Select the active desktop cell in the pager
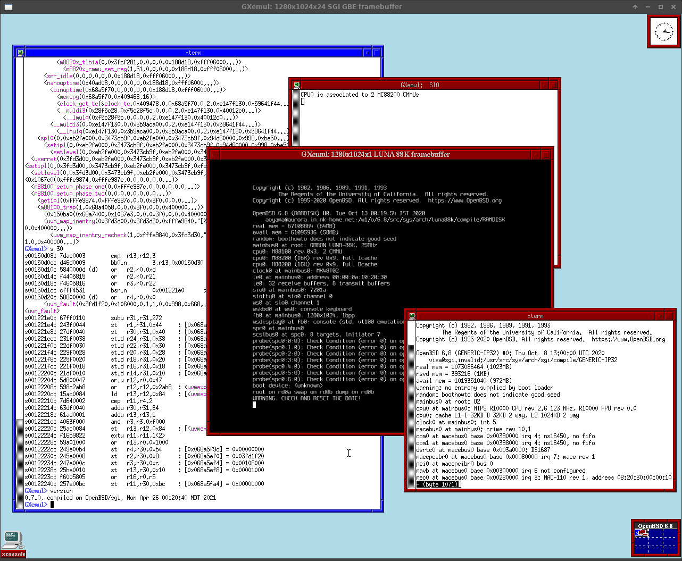The width and height of the screenshot is (682, 561). pyautogui.click(x=641, y=532)
